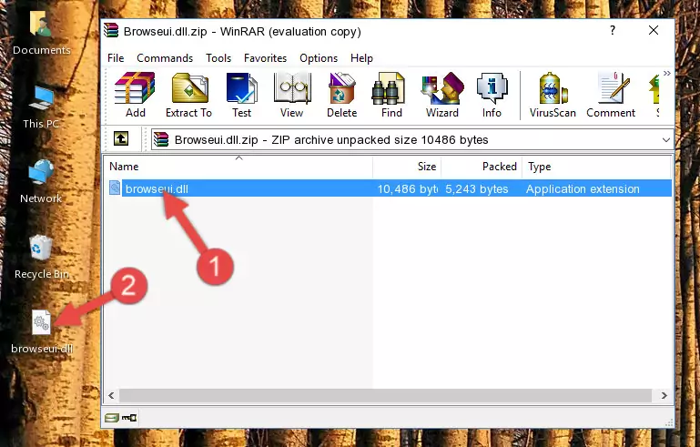Open the Options menu
This screenshot has height=447, width=700.
coord(319,58)
